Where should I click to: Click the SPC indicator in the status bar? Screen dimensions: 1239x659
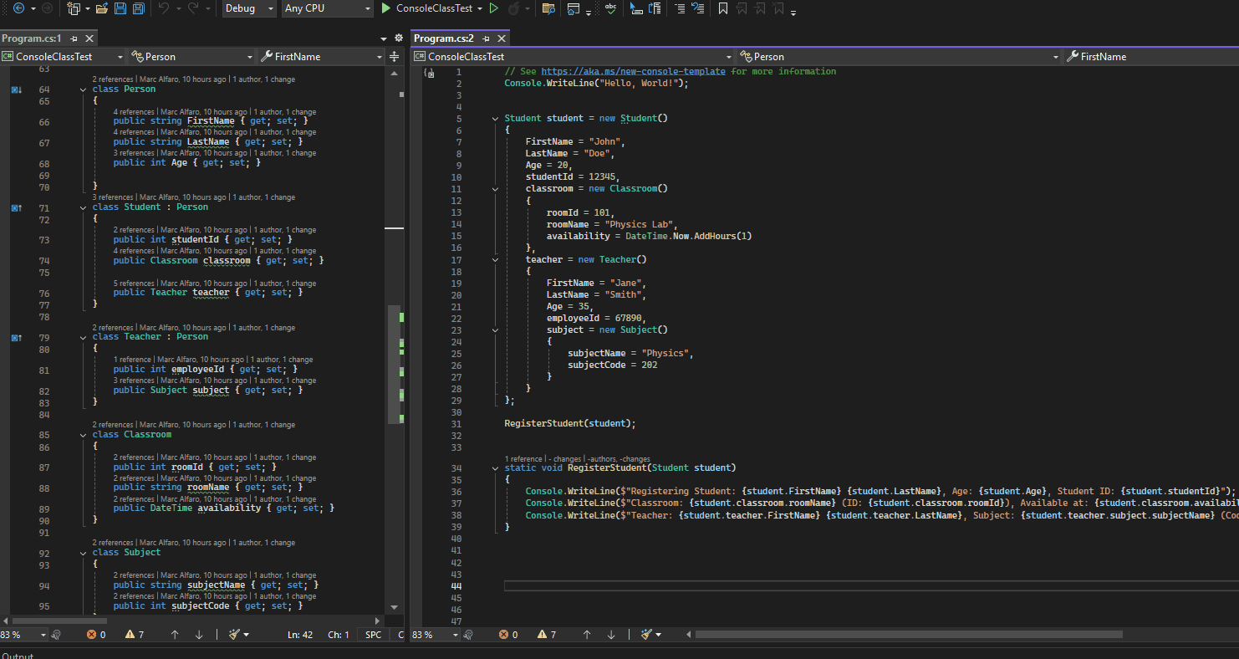pos(371,634)
